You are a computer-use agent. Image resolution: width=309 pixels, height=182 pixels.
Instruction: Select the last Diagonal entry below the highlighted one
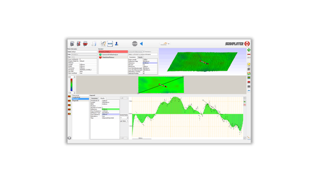81,101
